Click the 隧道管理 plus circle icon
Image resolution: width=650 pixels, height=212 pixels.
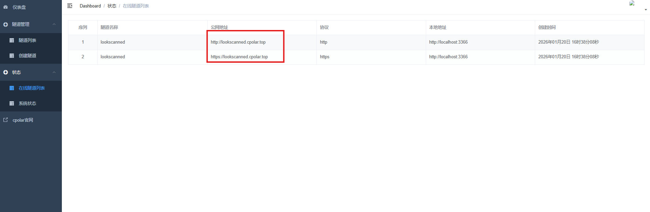5,25
